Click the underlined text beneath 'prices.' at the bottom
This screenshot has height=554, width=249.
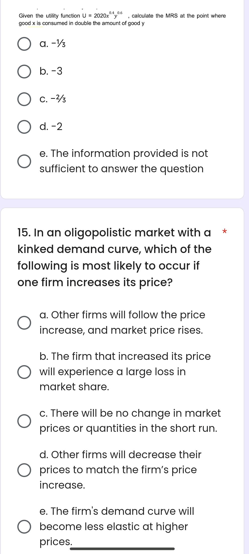pyautogui.click(x=123, y=549)
